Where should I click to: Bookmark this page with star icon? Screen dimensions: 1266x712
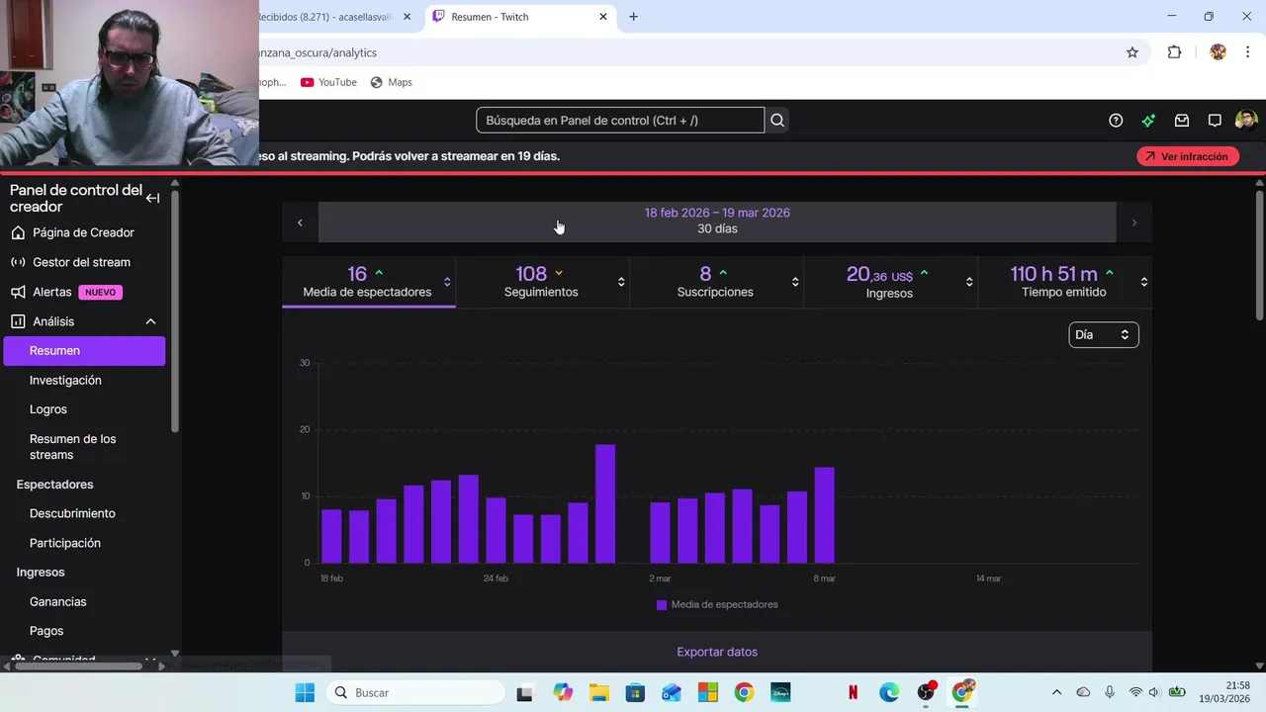click(x=1132, y=52)
